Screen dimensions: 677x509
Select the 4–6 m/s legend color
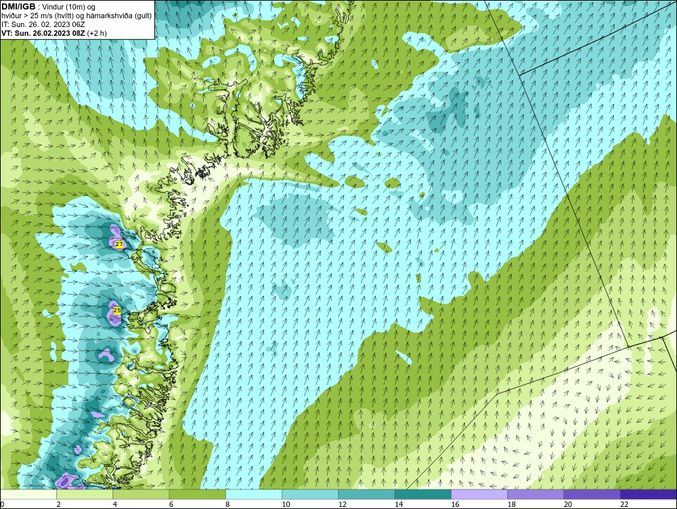point(141,494)
